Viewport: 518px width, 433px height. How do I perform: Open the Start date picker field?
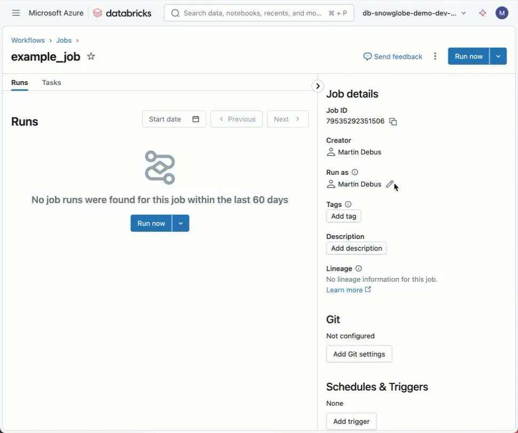click(174, 119)
